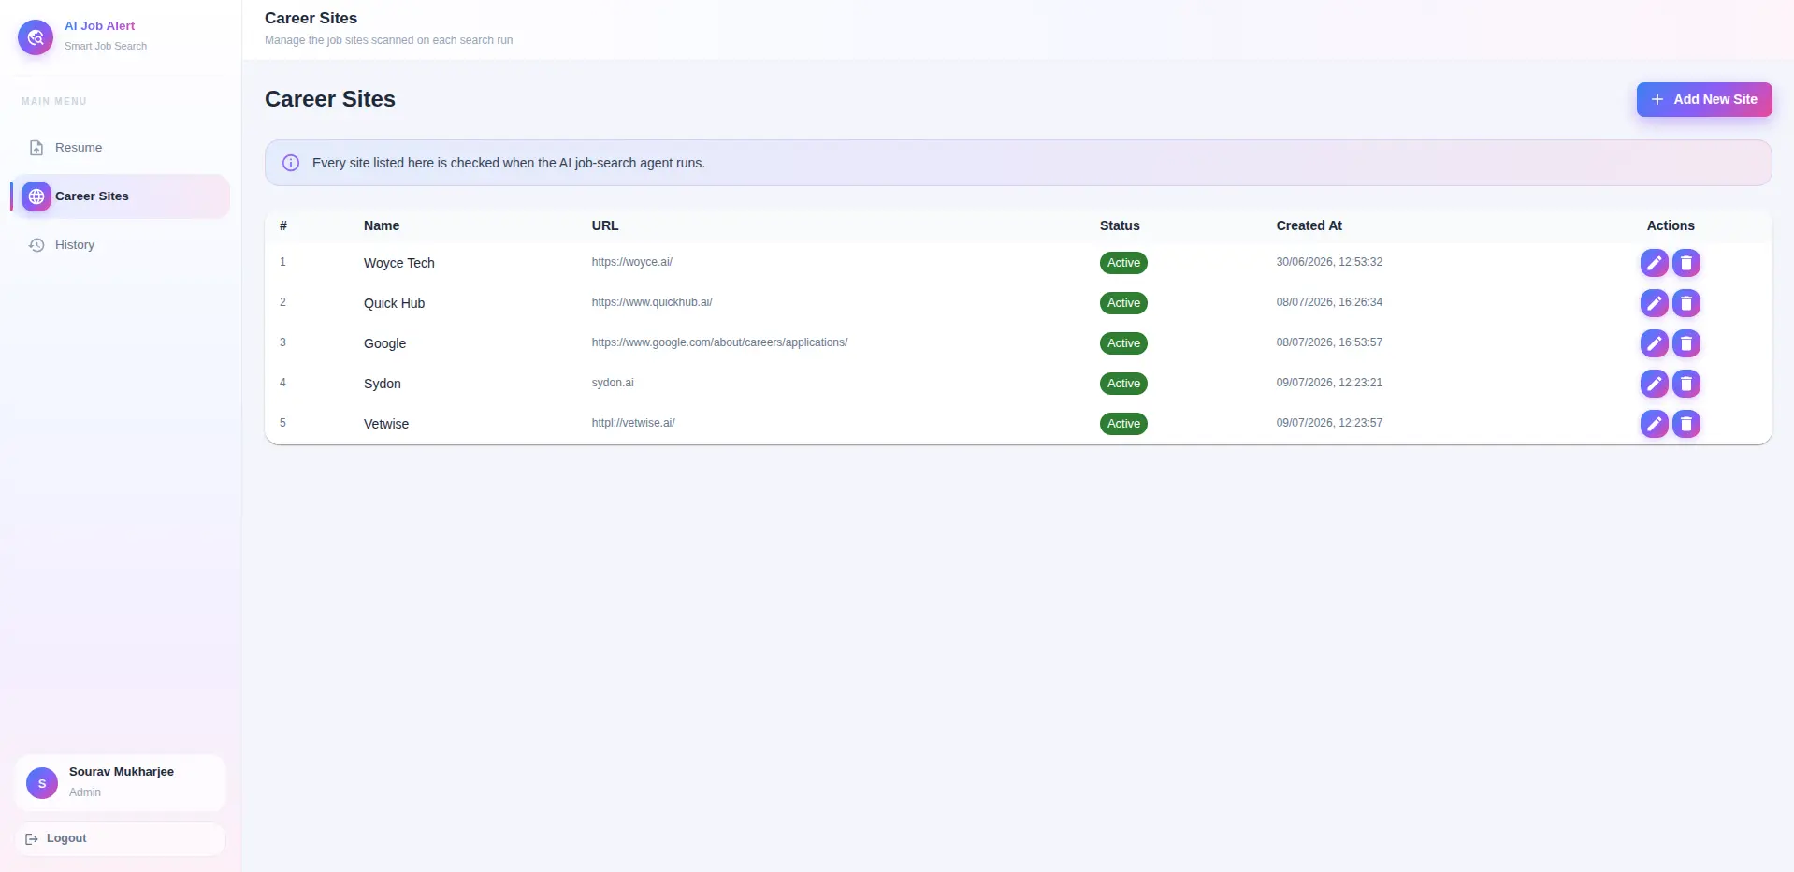Edit the Sydon site

pos(1654,384)
